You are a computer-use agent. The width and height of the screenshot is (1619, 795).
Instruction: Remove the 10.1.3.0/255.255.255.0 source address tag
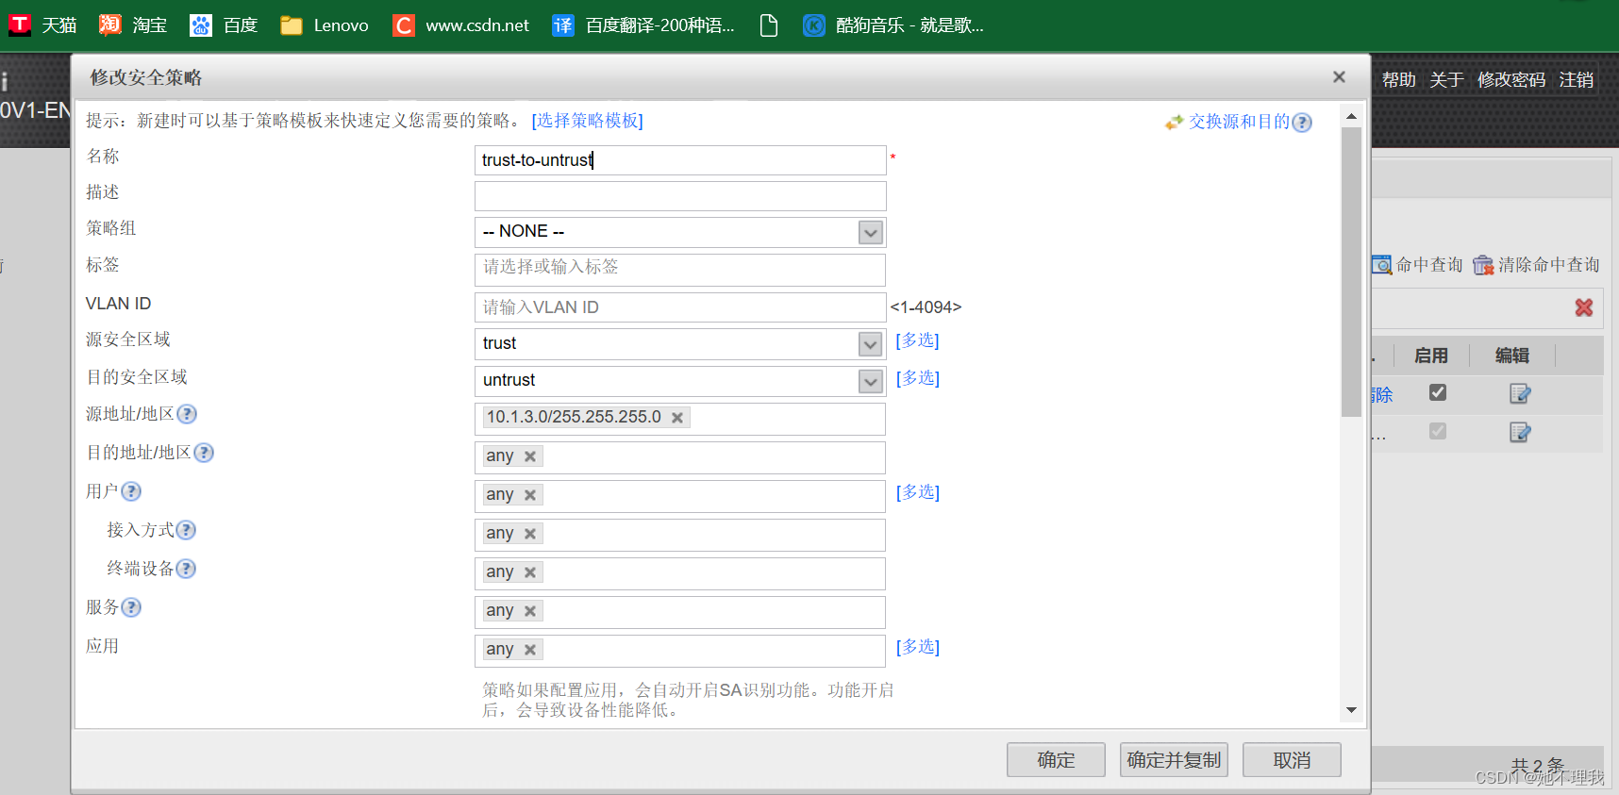coord(677,418)
